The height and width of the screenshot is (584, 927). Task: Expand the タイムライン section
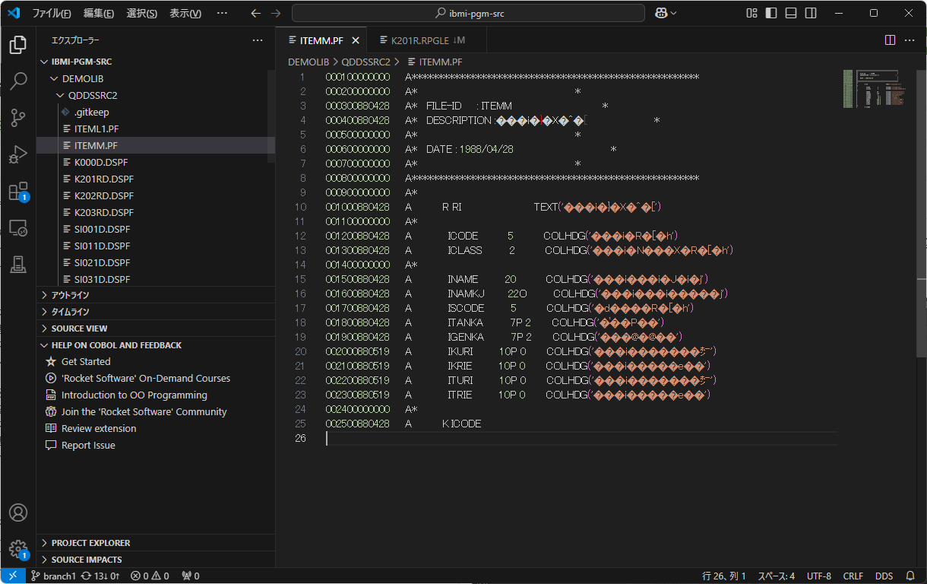[x=156, y=312]
